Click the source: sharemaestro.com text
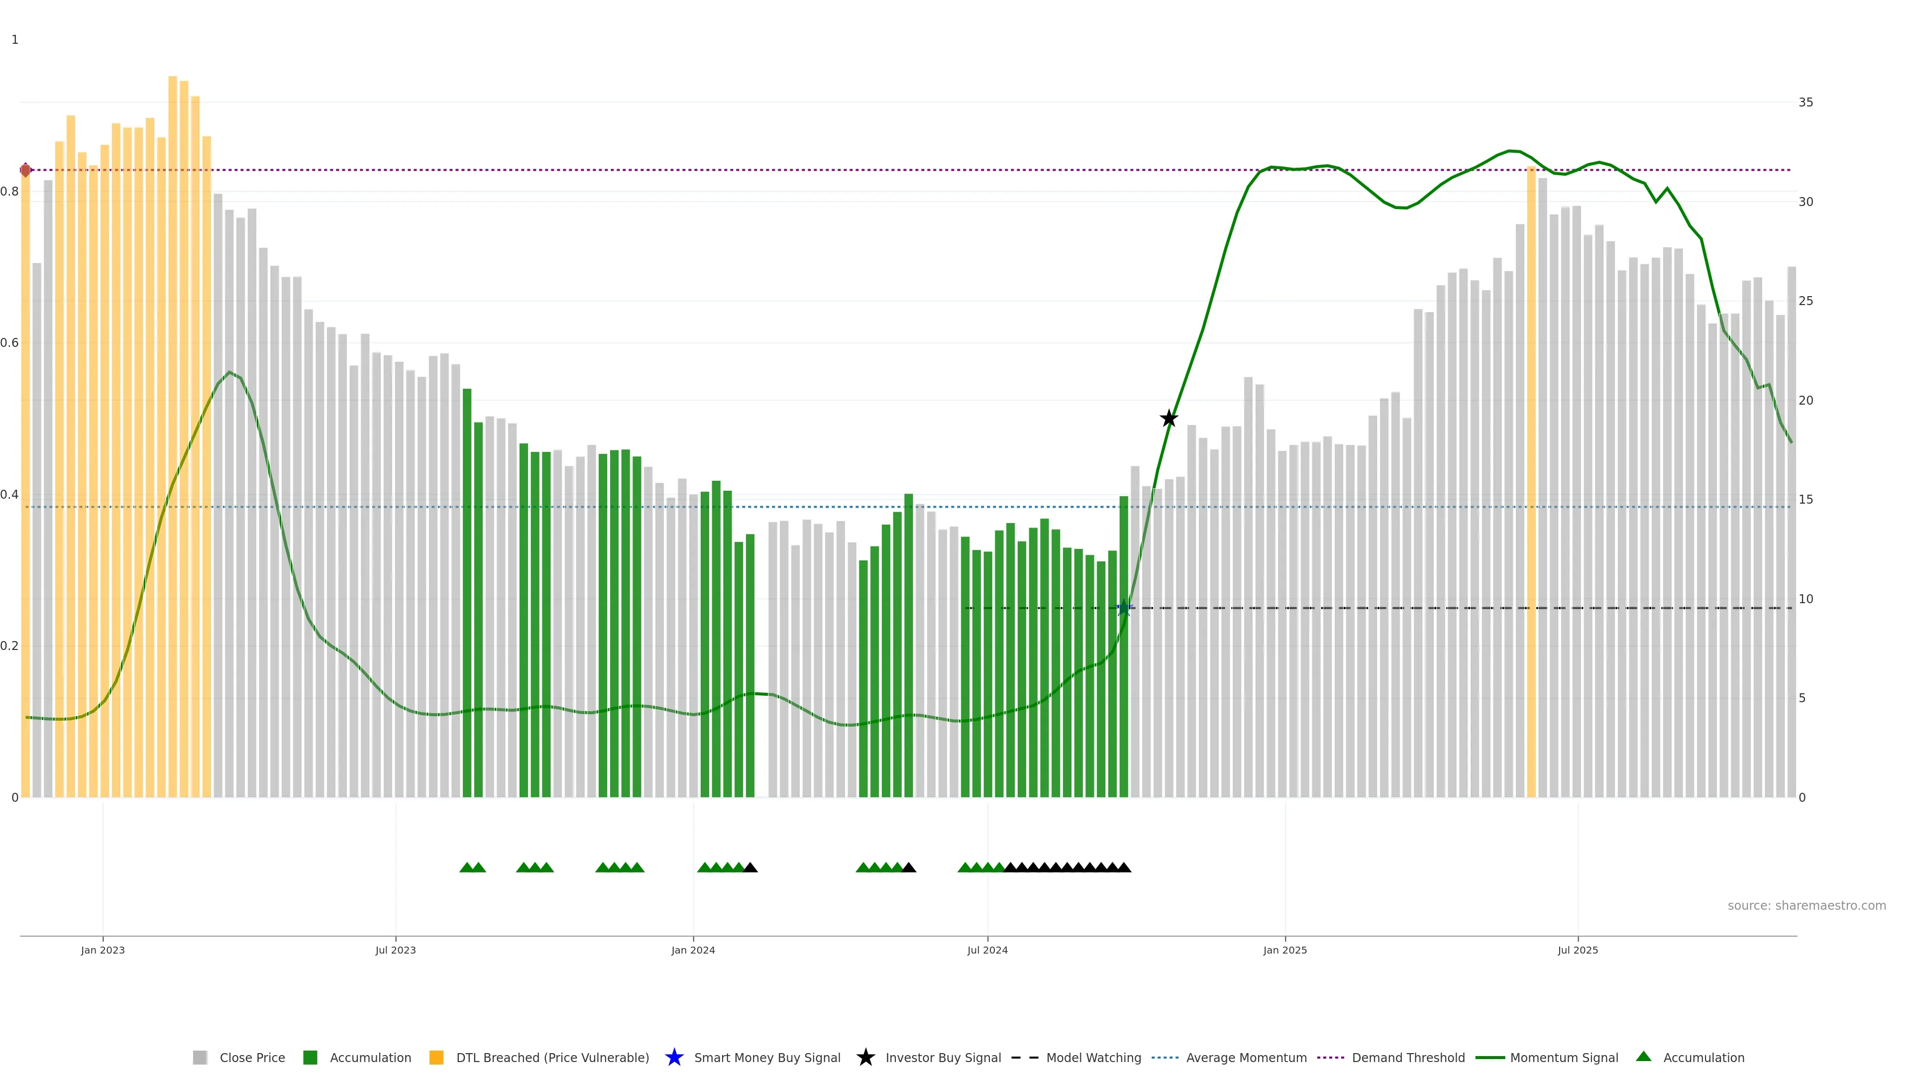Image resolution: width=1911 pixels, height=1075 pixels. [x=1805, y=905]
